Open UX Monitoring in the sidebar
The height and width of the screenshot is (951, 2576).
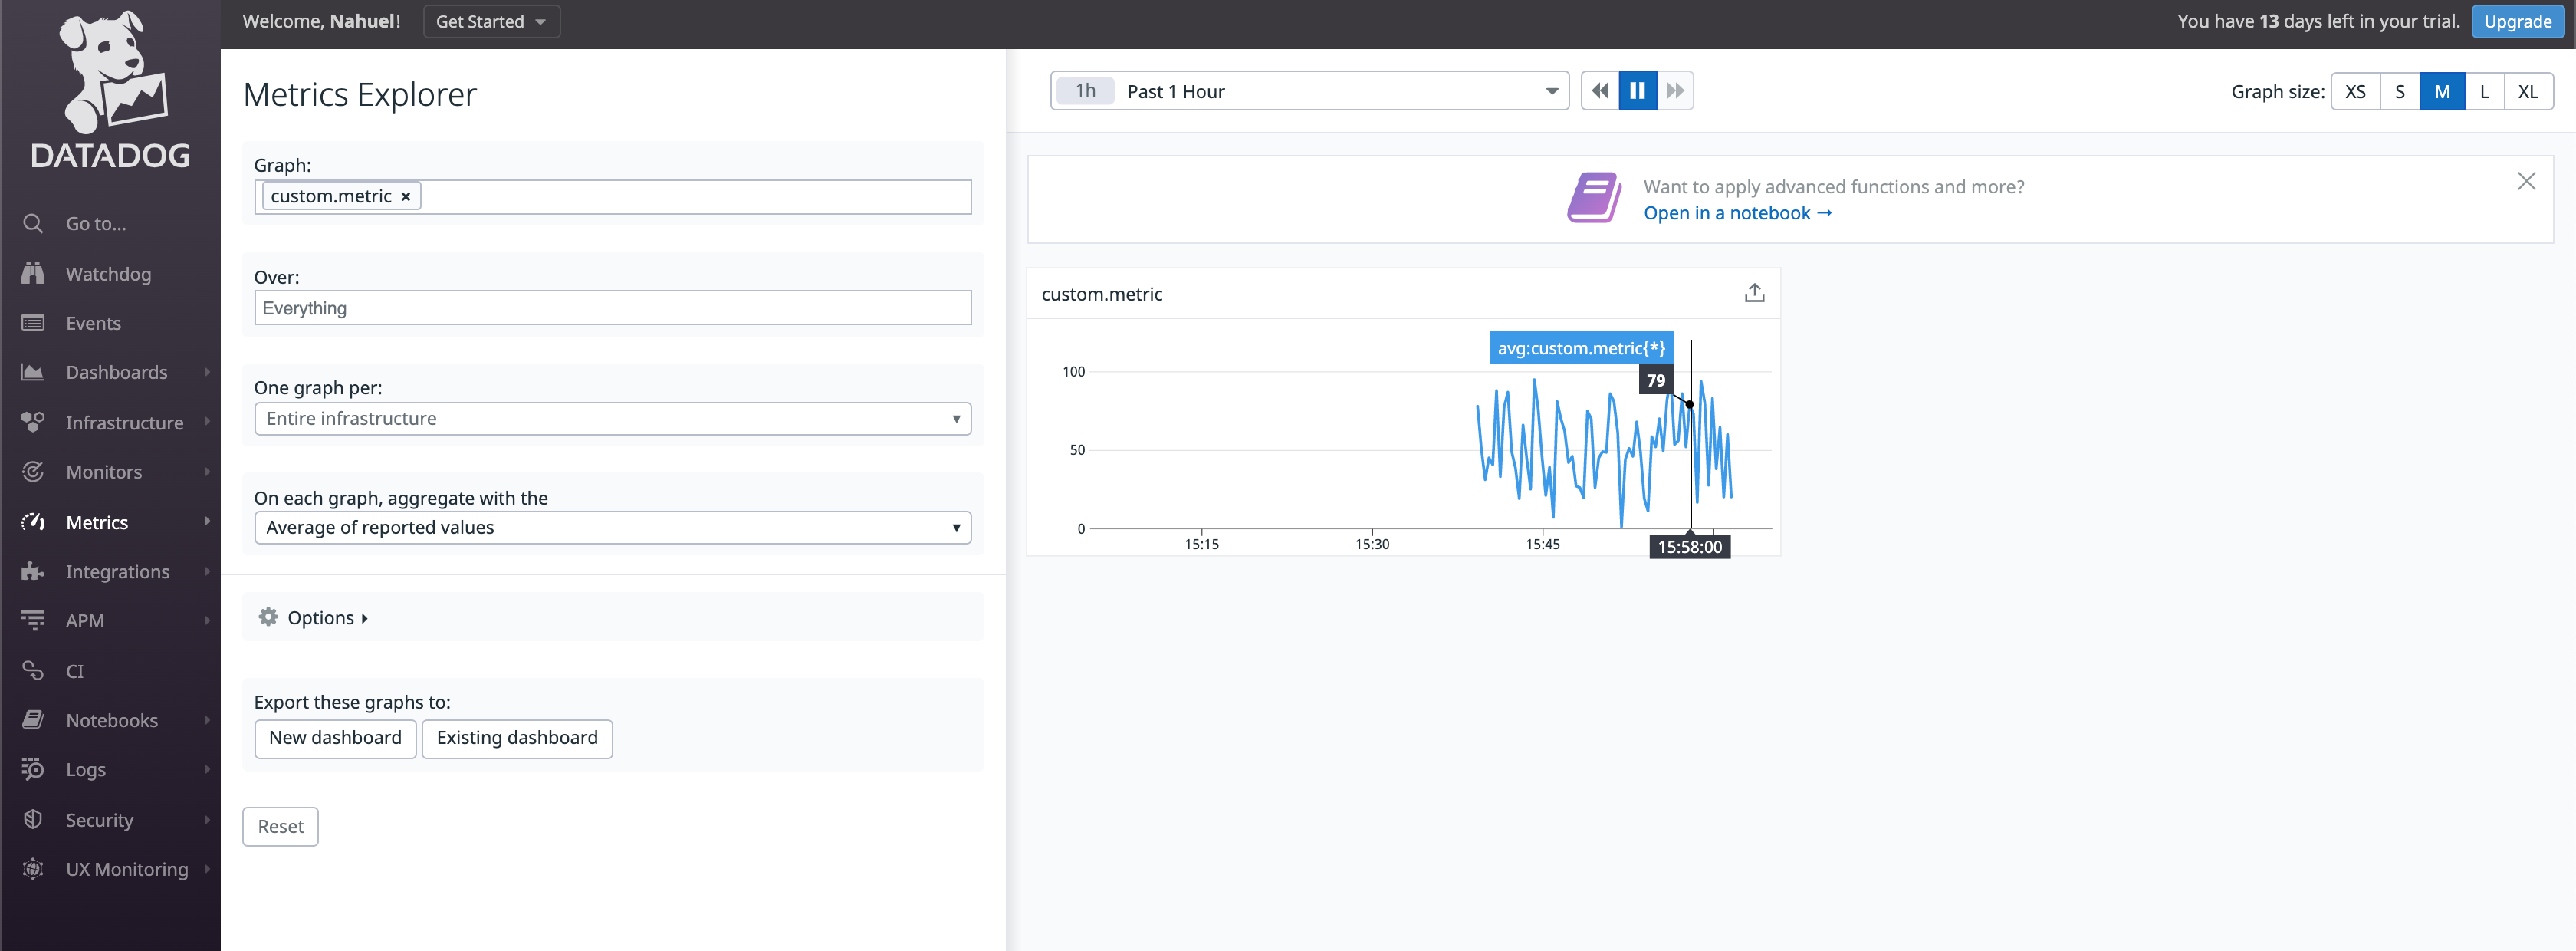127,869
